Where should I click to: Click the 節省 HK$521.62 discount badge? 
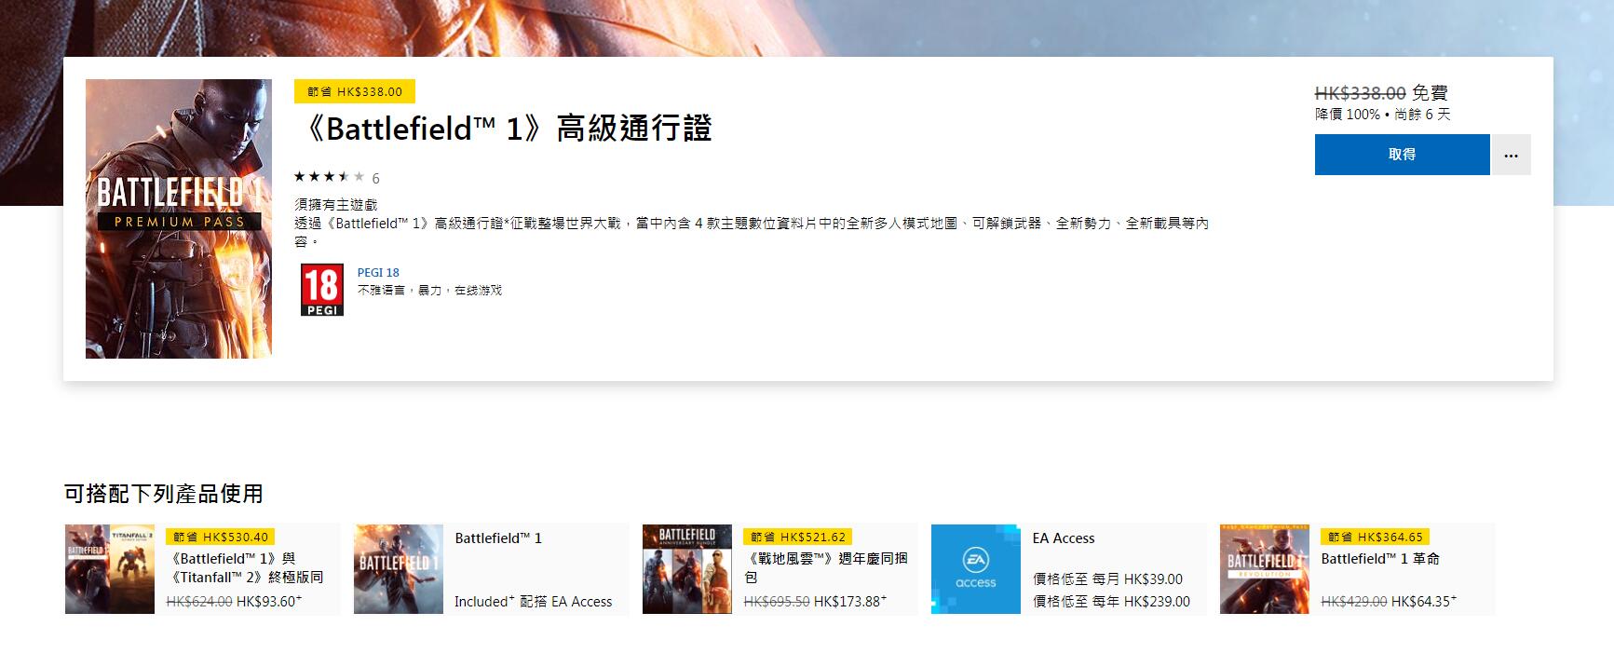798,538
